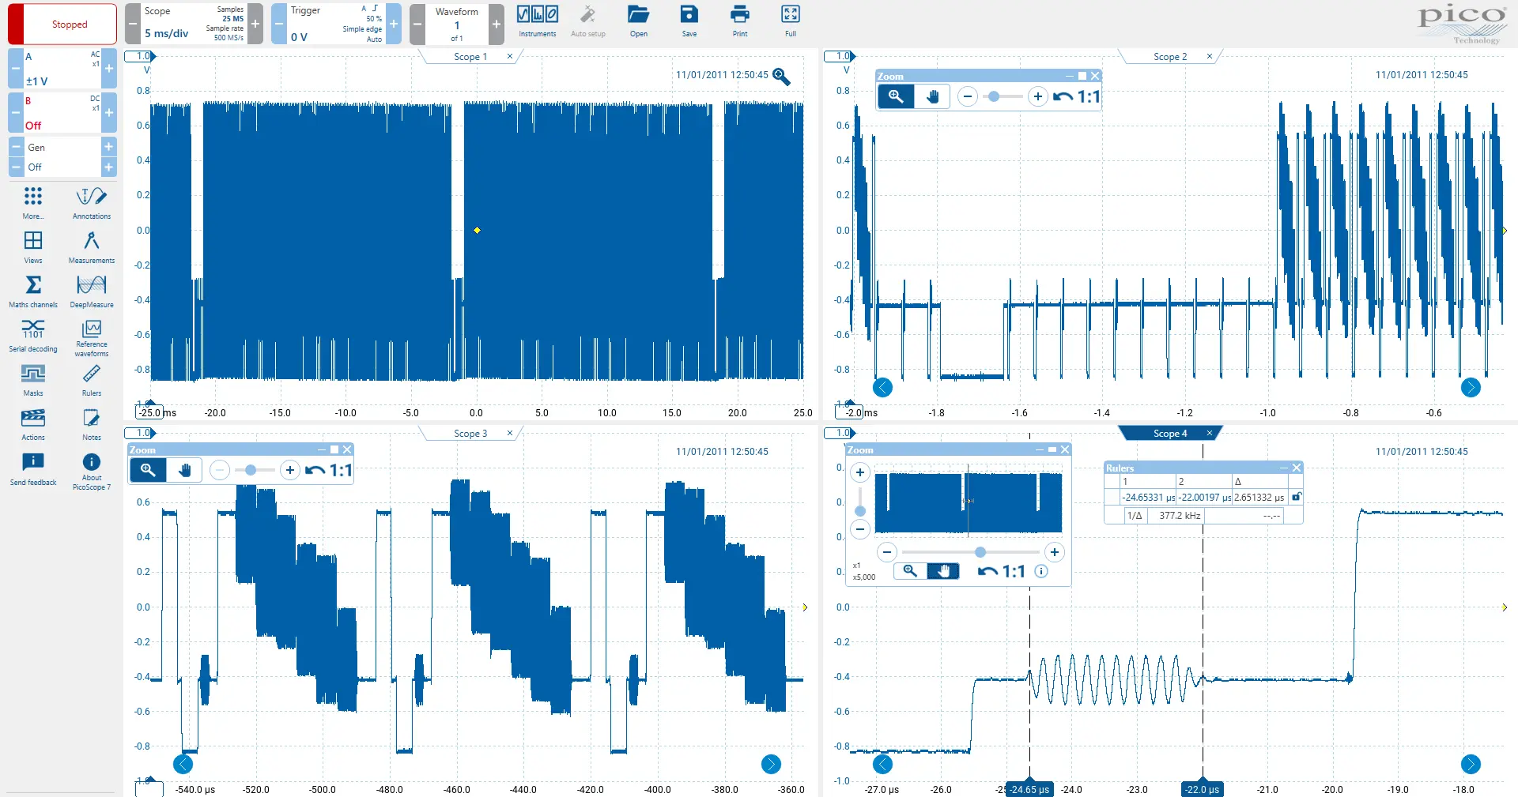Viewport: 1518px width, 797px height.
Task: Click the Save icon in toolbar
Action: (x=689, y=21)
